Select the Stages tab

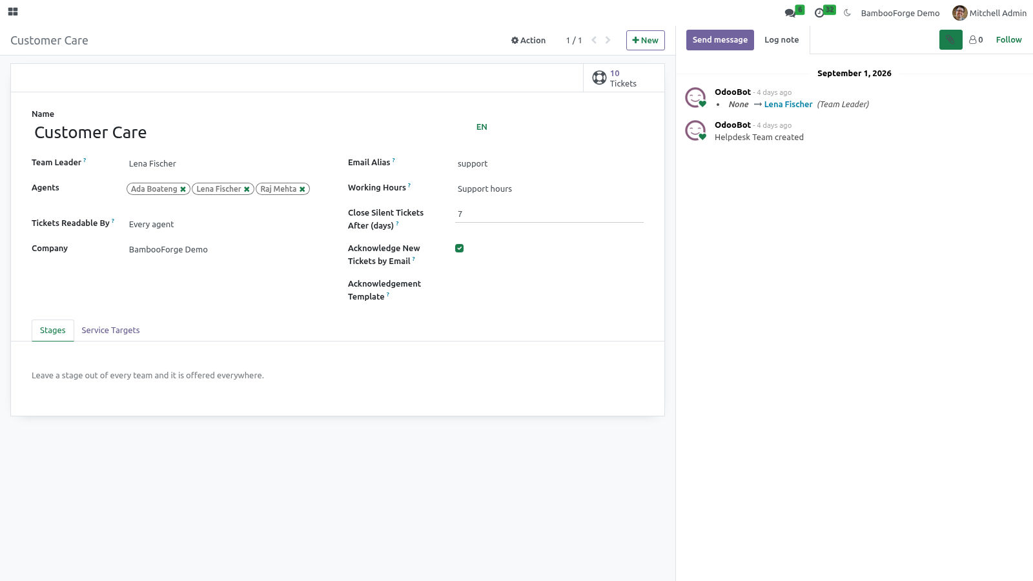(53, 331)
